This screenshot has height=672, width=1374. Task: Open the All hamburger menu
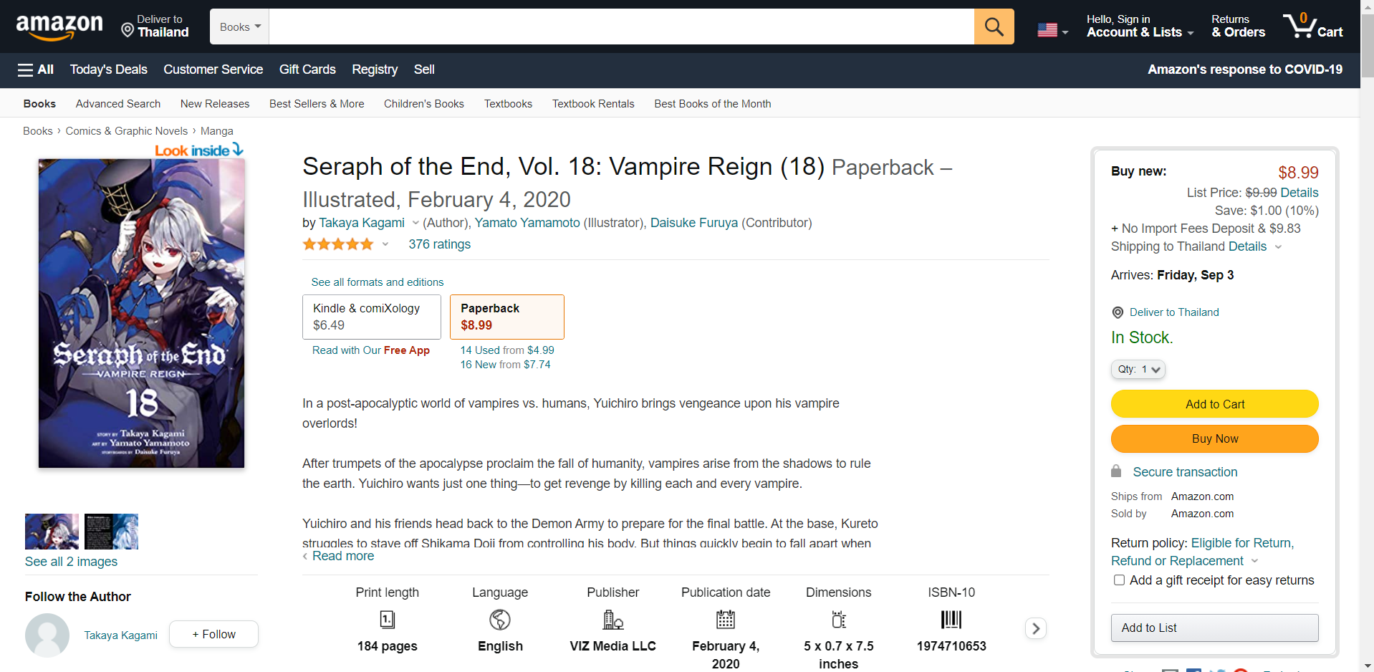point(36,69)
